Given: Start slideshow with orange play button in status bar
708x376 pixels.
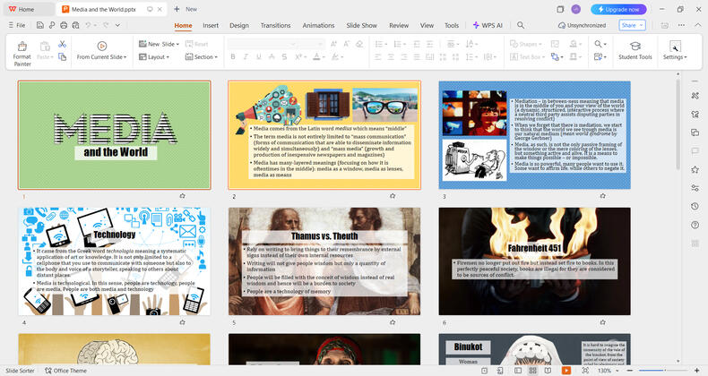Looking at the screenshot, I should 566,371.
